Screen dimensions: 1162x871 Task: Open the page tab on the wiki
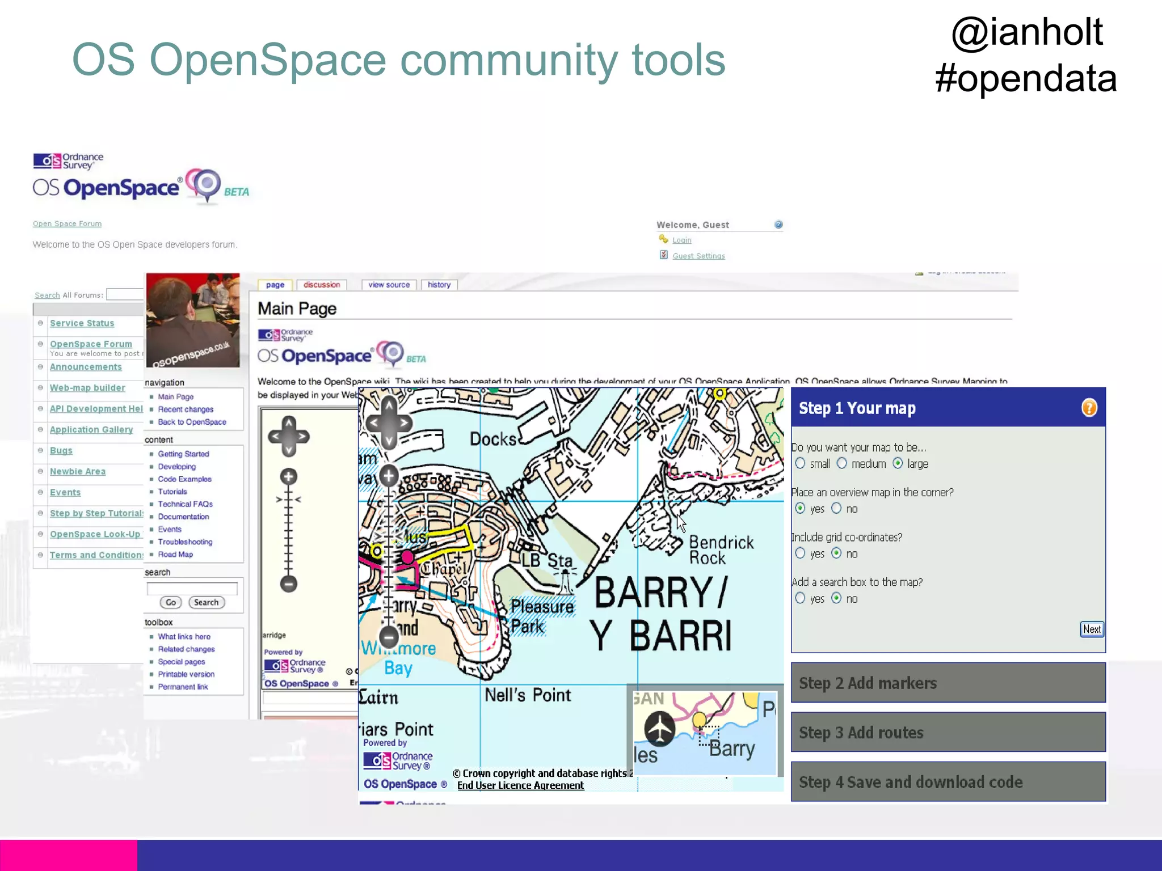coord(275,285)
